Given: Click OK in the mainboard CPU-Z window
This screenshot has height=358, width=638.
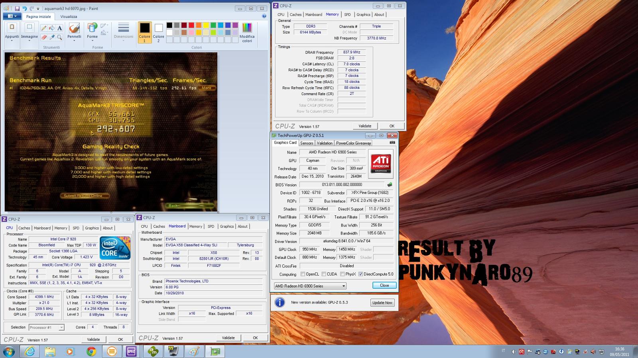Looking at the screenshot, I should tap(255, 338).
